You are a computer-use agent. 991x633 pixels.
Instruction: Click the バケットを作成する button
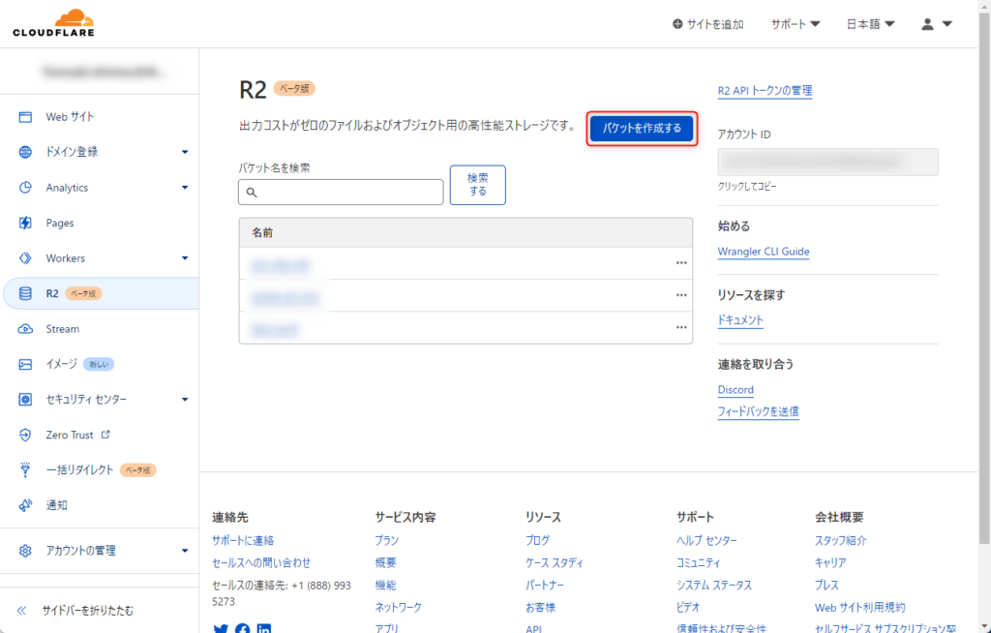point(642,129)
